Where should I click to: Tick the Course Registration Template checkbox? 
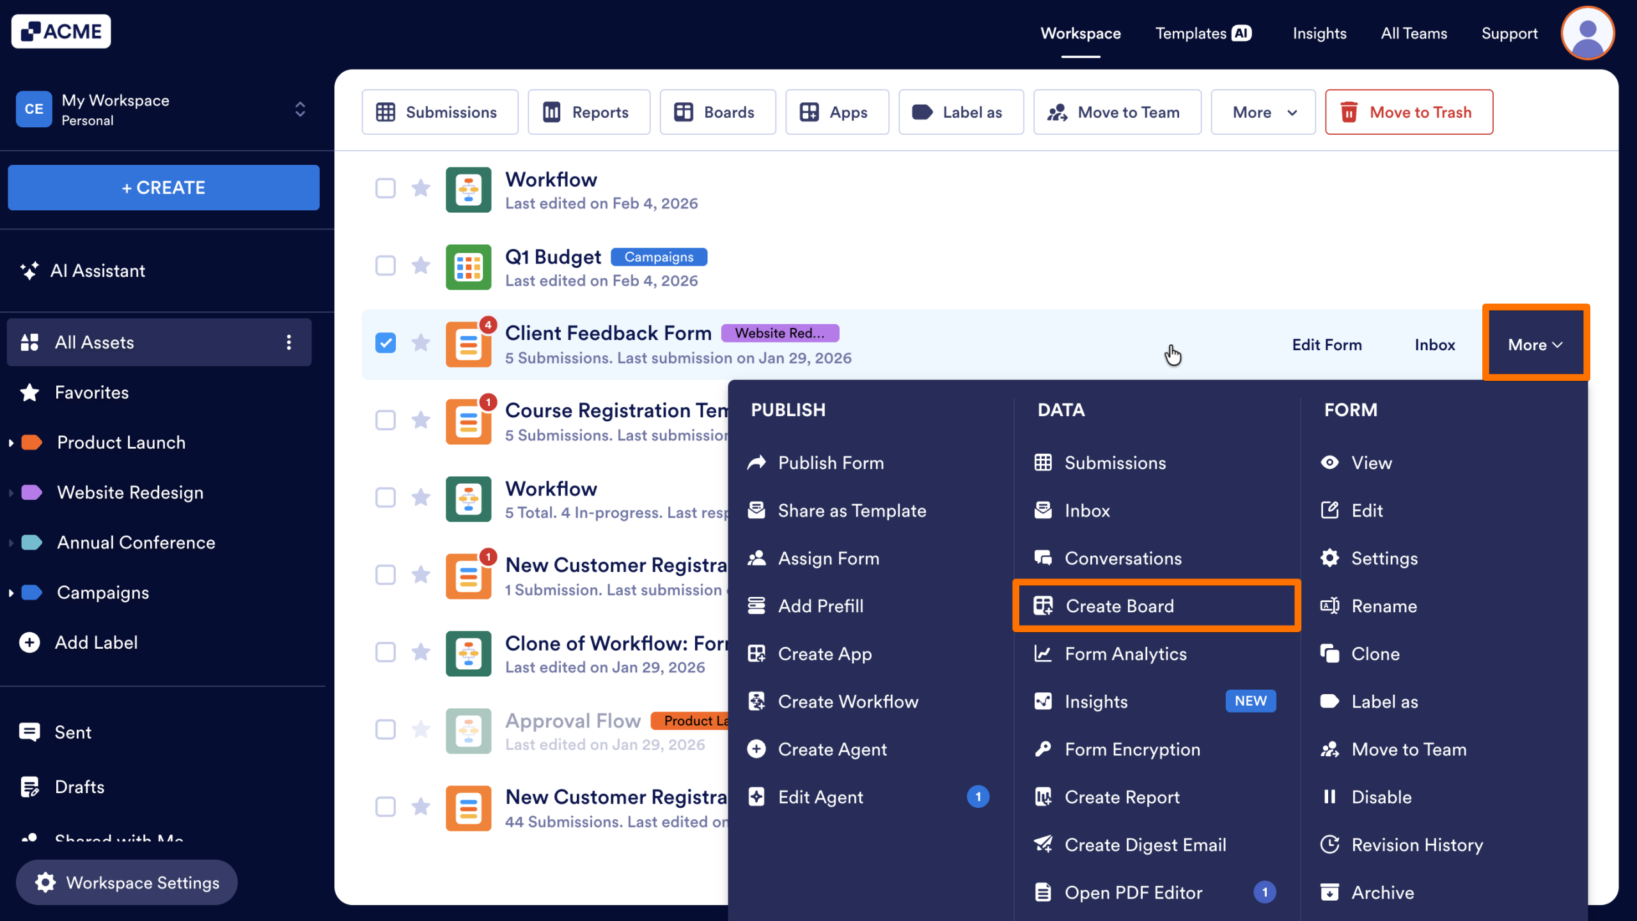point(386,421)
